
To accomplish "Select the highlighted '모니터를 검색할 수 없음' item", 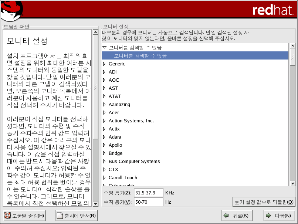I will pos(140,56).
